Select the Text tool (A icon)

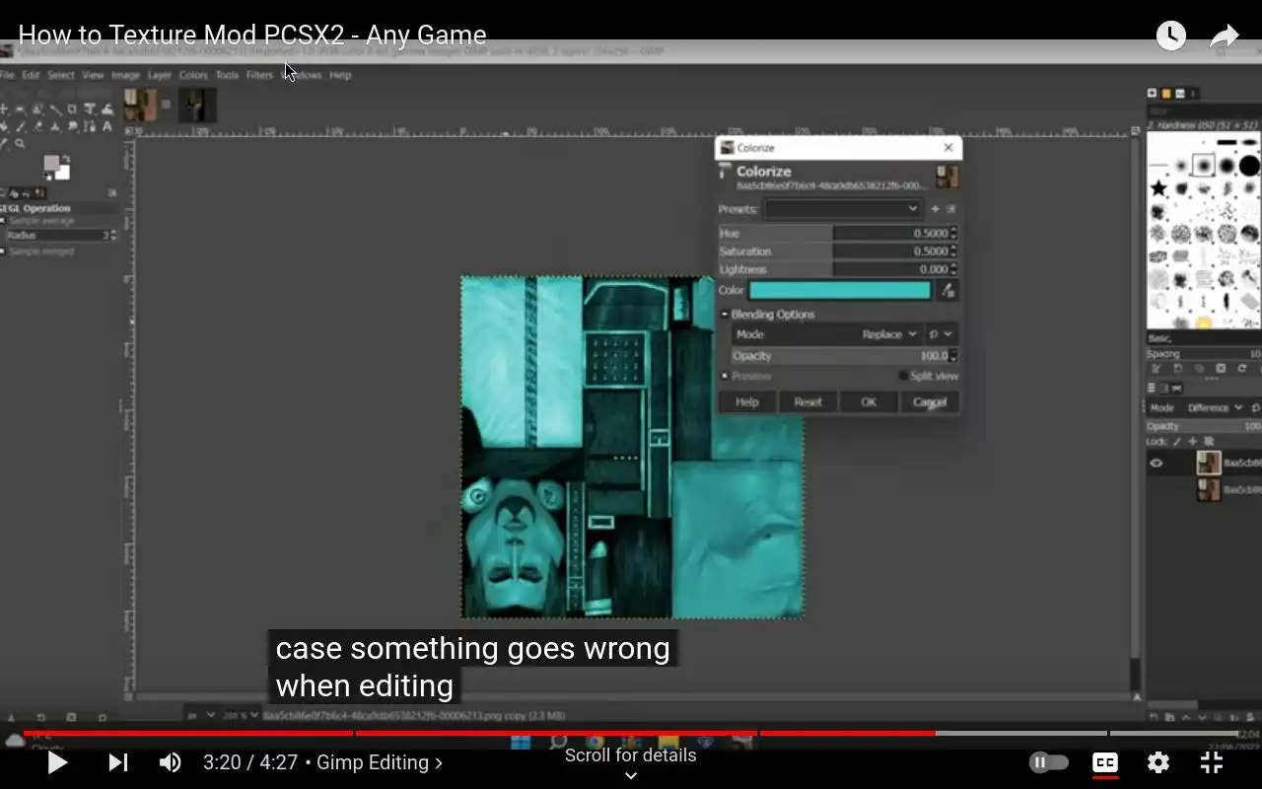(x=107, y=126)
